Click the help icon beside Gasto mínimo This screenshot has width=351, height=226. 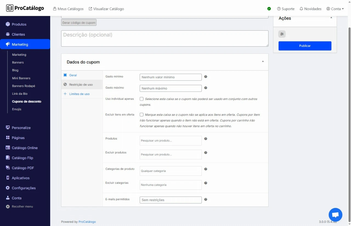(x=206, y=77)
